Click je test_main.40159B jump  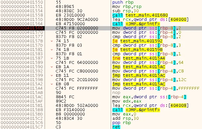pos(138,50)
